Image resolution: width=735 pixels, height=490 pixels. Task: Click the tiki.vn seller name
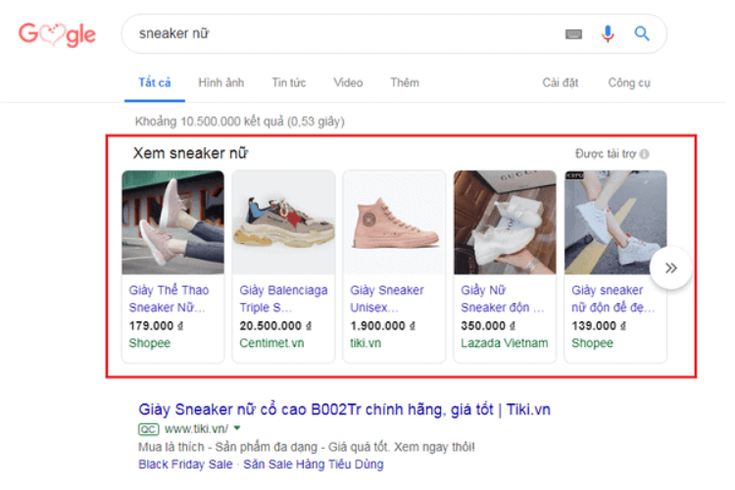pyautogui.click(x=366, y=343)
